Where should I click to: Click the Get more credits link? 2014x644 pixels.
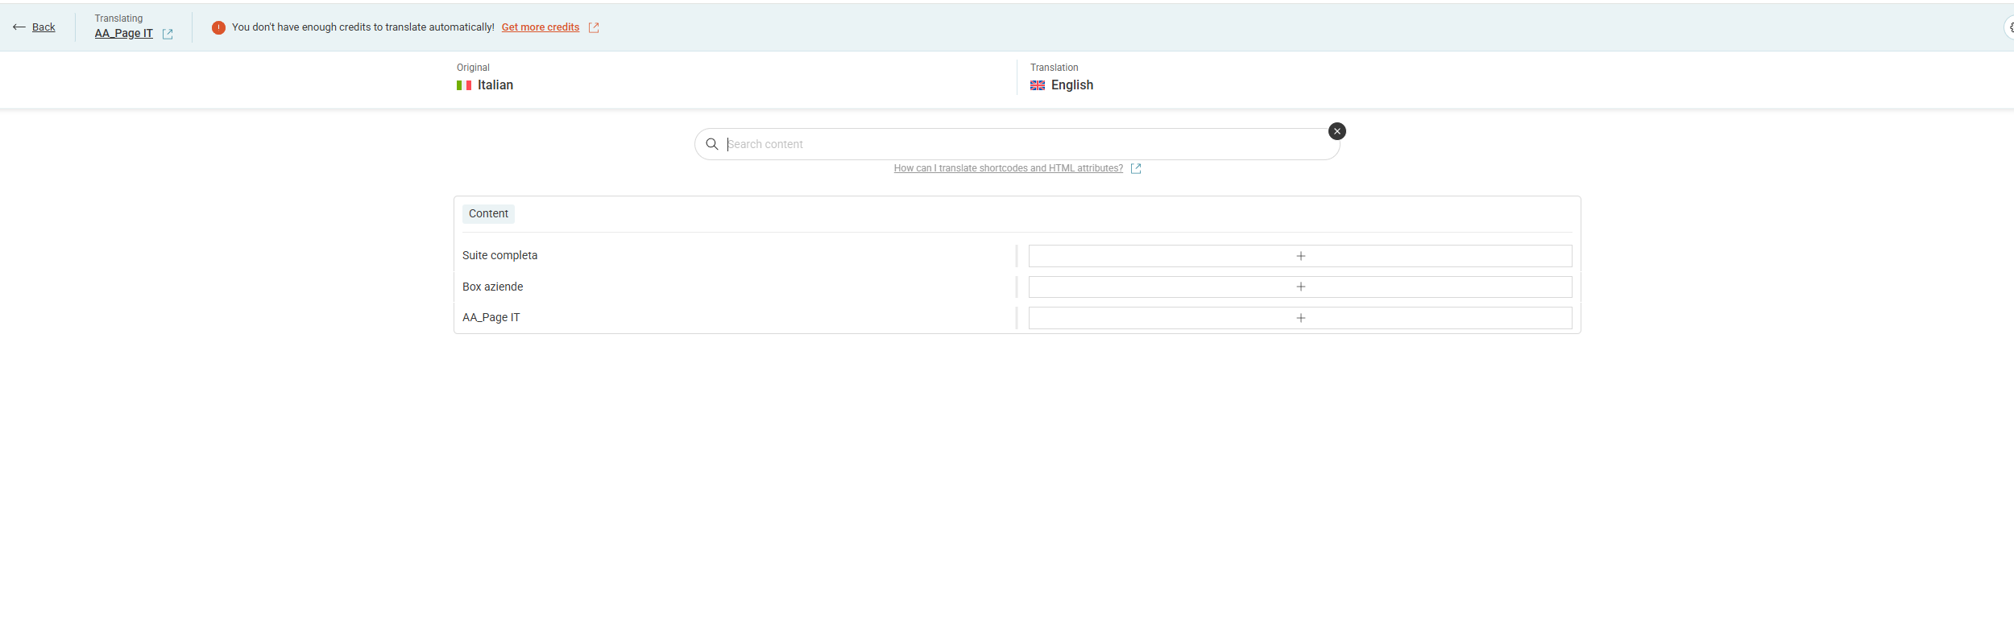click(x=540, y=27)
